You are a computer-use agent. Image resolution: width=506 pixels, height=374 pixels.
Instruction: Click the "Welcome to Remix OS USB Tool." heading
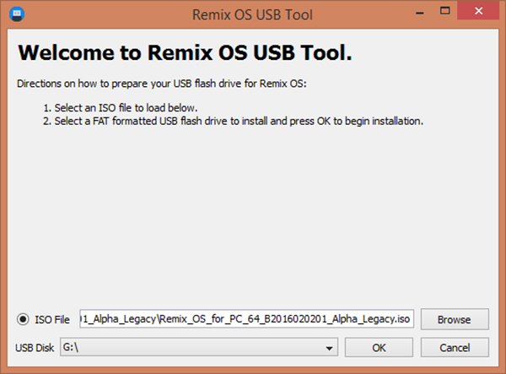coord(185,52)
